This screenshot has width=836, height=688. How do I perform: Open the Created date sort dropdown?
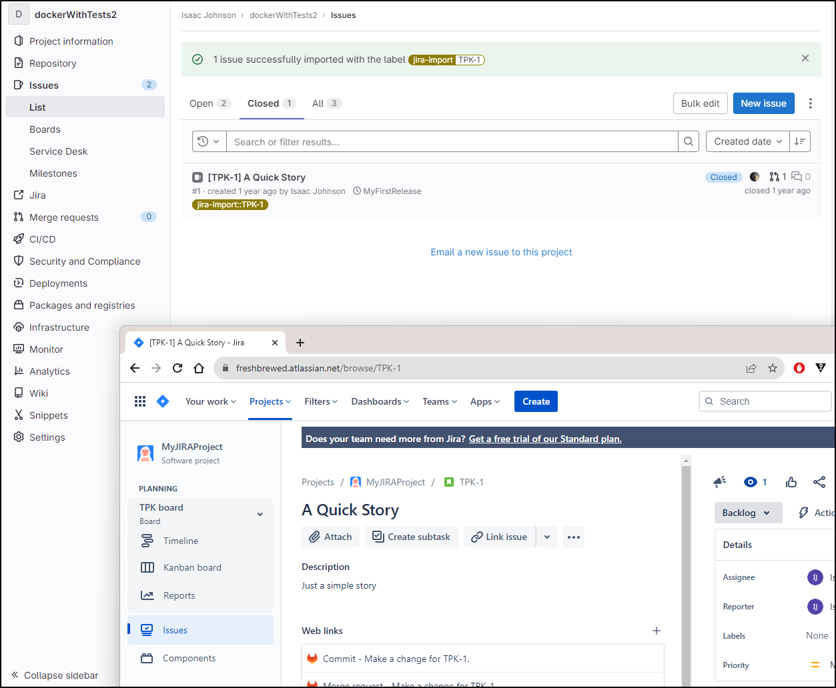coord(748,141)
